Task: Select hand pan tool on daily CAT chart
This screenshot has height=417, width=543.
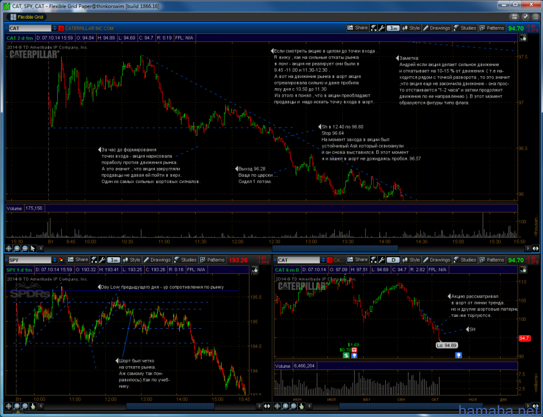Action: click(x=301, y=406)
